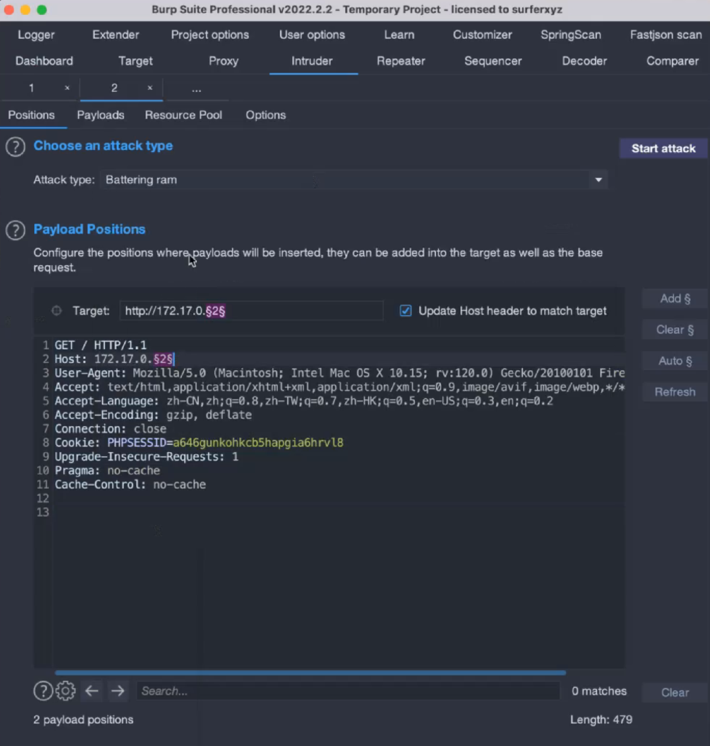710x746 pixels.
Task: Click the Cookie PHPSESSID line
Action: click(199, 443)
